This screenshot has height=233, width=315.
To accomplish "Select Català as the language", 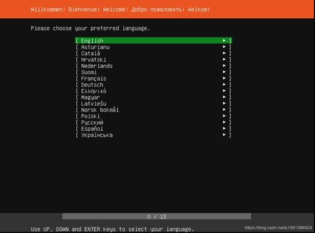I will [153, 54].
